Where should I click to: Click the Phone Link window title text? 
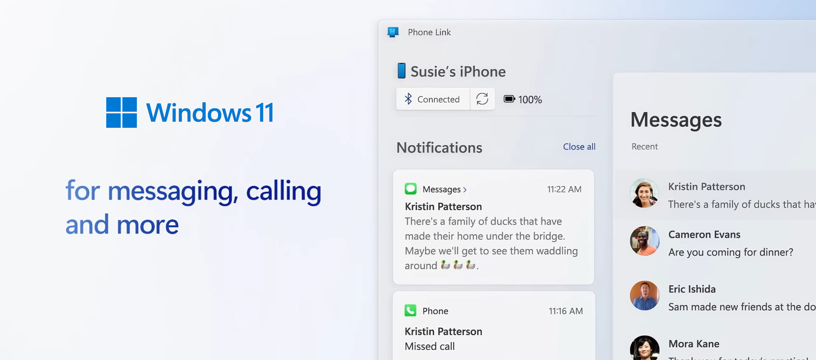tap(429, 32)
